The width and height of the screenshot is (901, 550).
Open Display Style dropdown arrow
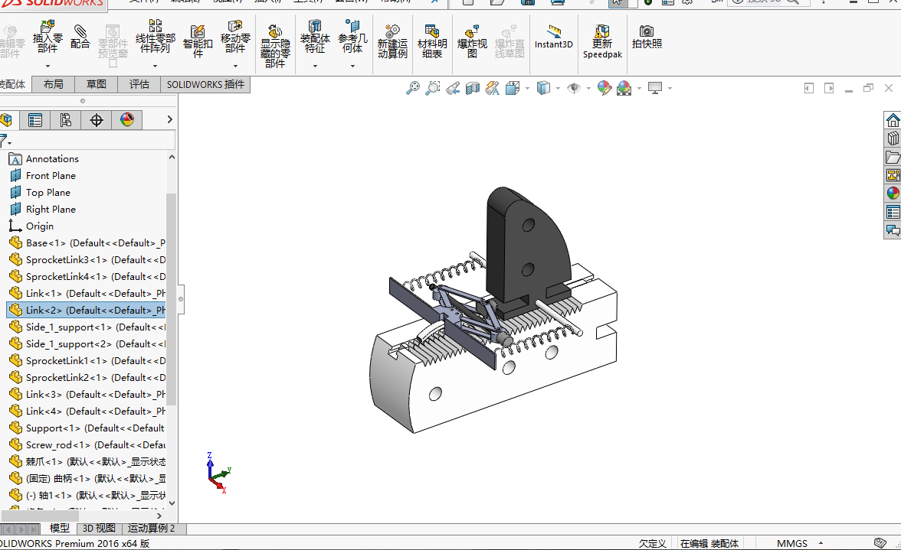click(x=558, y=88)
